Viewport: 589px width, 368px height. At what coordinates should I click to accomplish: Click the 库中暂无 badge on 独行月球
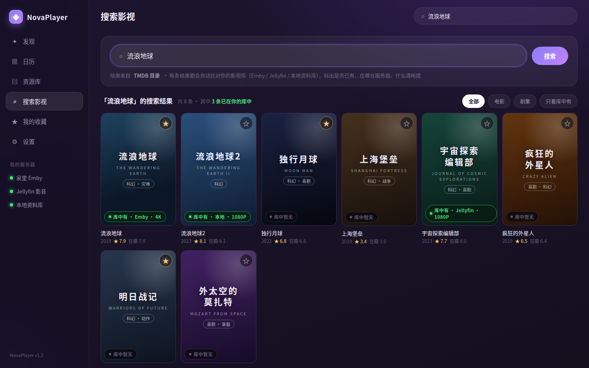coord(281,217)
